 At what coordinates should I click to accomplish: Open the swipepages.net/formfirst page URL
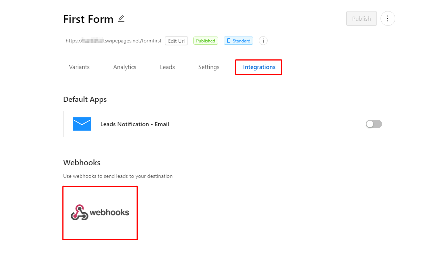[x=113, y=41]
